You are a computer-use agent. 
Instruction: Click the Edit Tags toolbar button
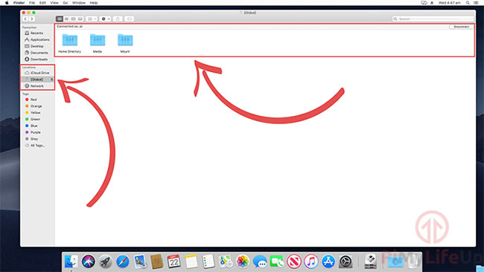130,19
